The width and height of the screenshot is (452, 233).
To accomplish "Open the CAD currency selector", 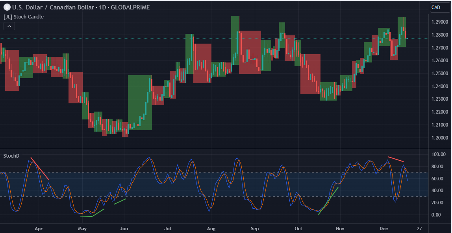I will point(439,7).
